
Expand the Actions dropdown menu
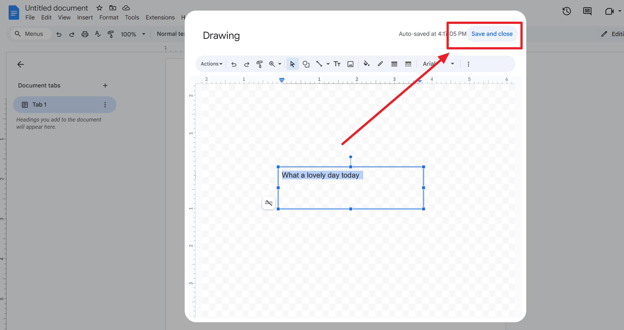(x=211, y=64)
